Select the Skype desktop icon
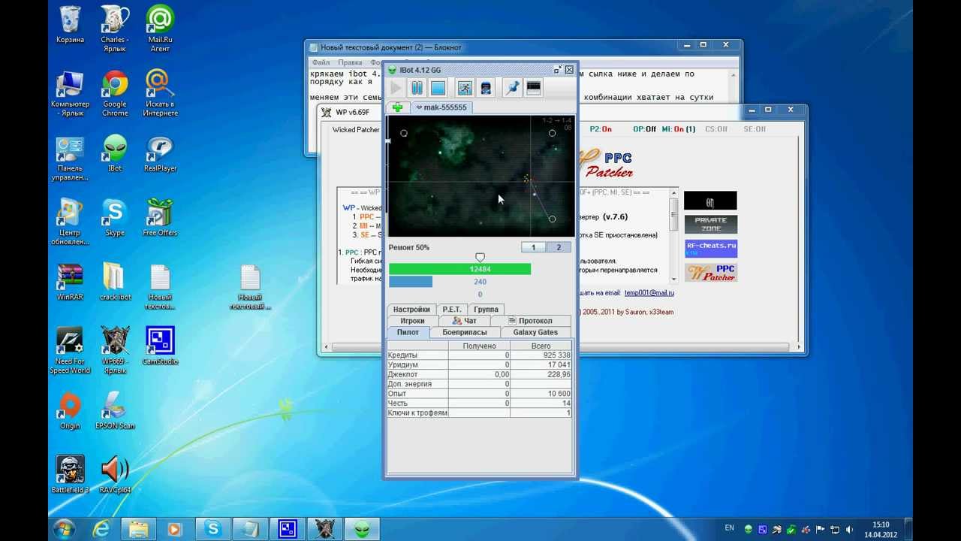Viewport: 961px width, 541px height. point(115,218)
